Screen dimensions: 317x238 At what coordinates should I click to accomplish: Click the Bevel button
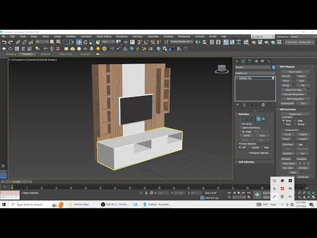coord(286,81)
